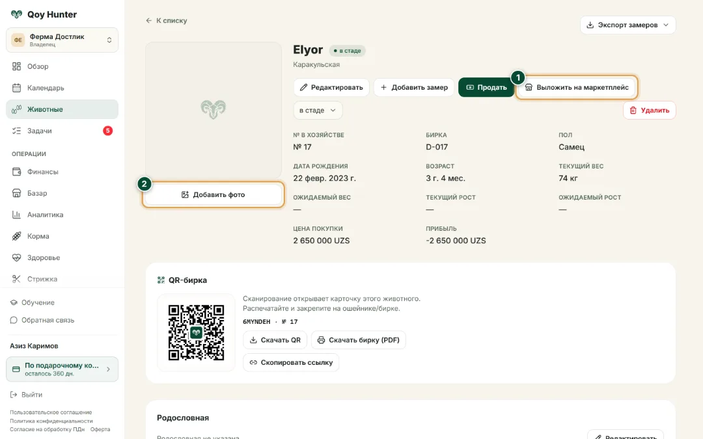Click Выложить на маркетплейс button
Image resolution: width=703 pixels, height=439 pixels.
click(x=577, y=87)
